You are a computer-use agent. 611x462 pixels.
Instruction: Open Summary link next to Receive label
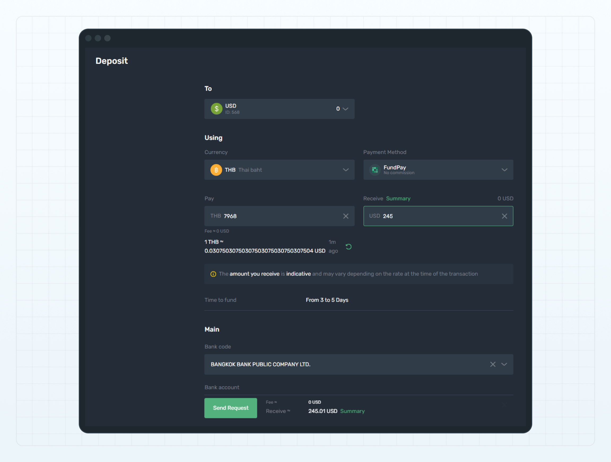[398, 199]
